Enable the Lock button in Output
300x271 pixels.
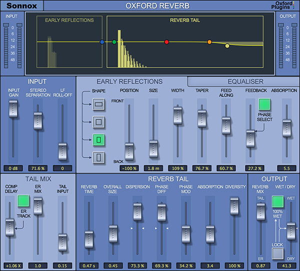tap(277, 254)
